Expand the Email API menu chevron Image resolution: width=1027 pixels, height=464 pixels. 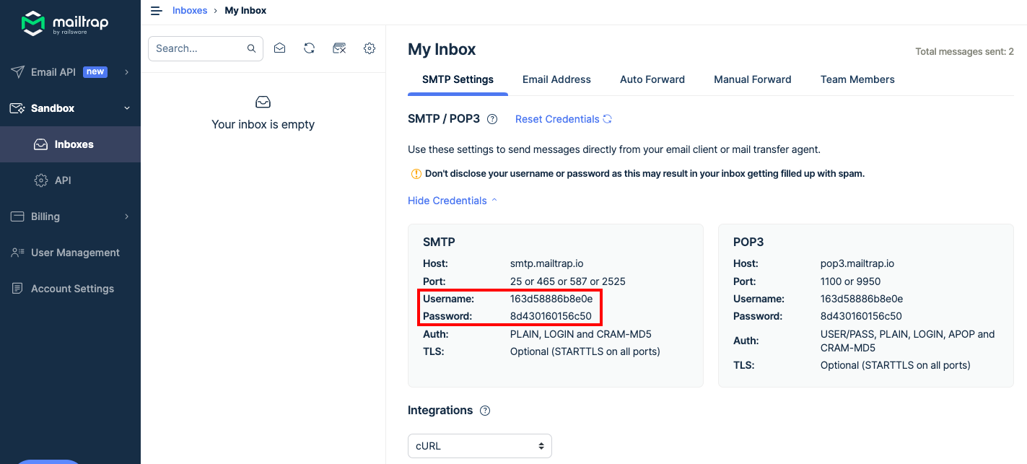tap(127, 72)
